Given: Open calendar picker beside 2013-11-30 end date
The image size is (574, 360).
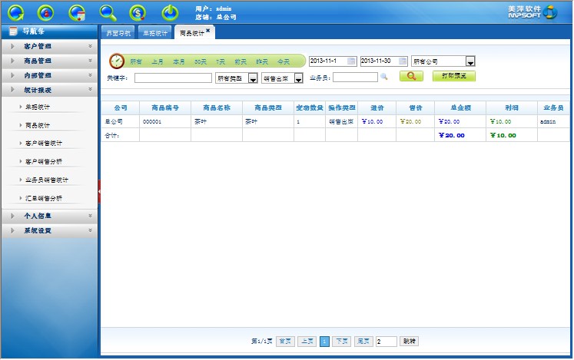Looking at the screenshot, I should pyautogui.click(x=403, y=61).
